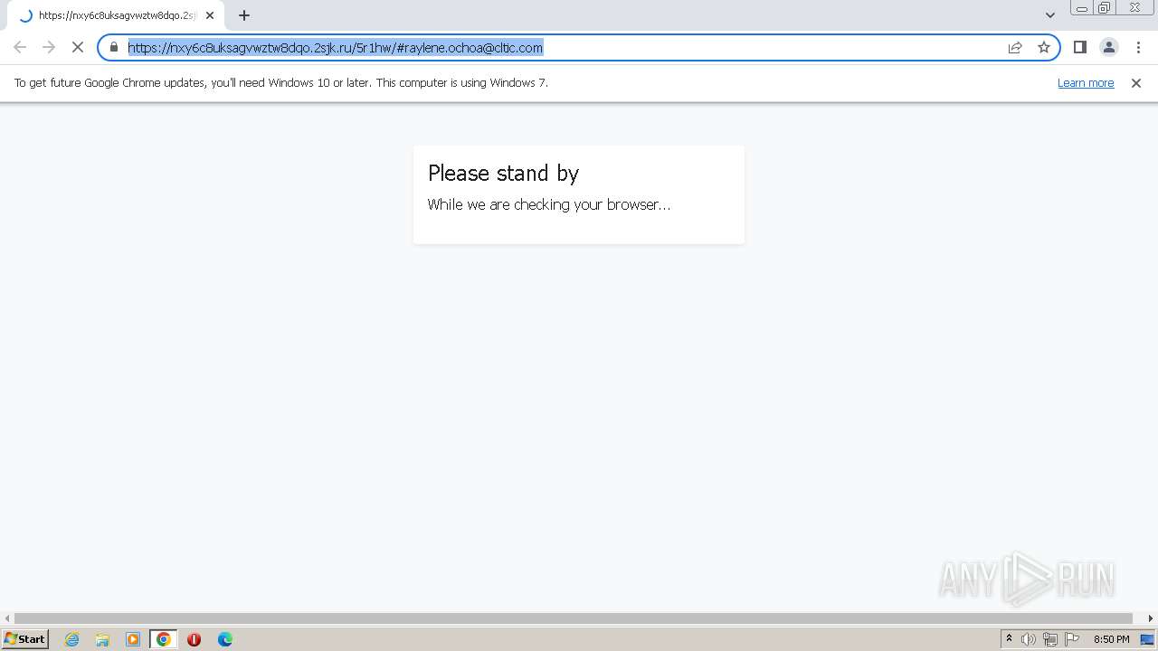Open the Chrome three-dot menu
This screenshot has width=1158, height=651.
tap(1137, 47)
